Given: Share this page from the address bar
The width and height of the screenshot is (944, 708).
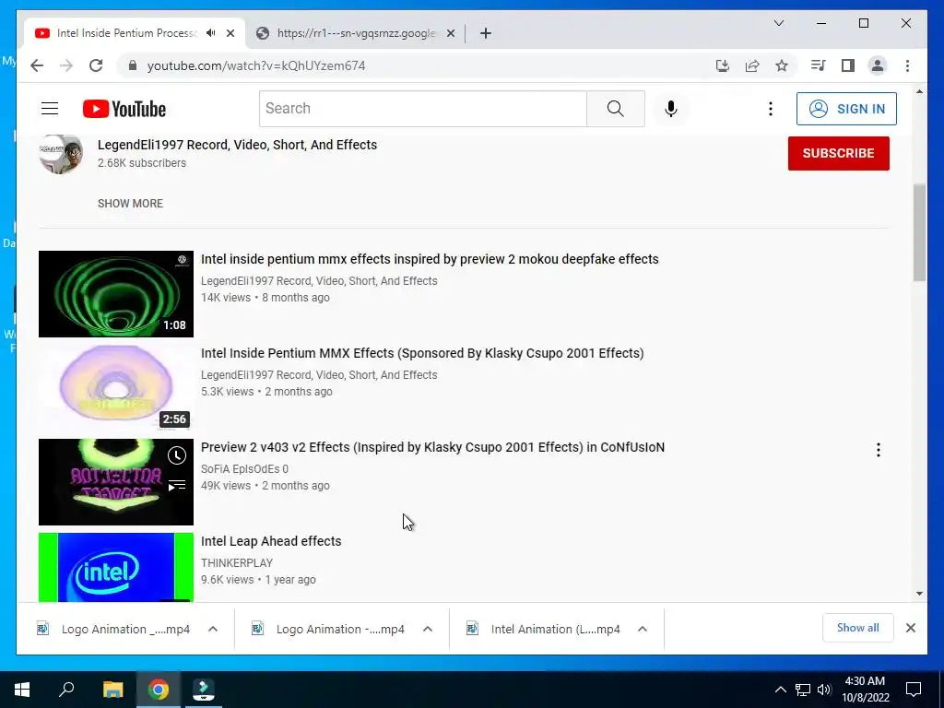Looking at the screenshot, I should point(752,65).
